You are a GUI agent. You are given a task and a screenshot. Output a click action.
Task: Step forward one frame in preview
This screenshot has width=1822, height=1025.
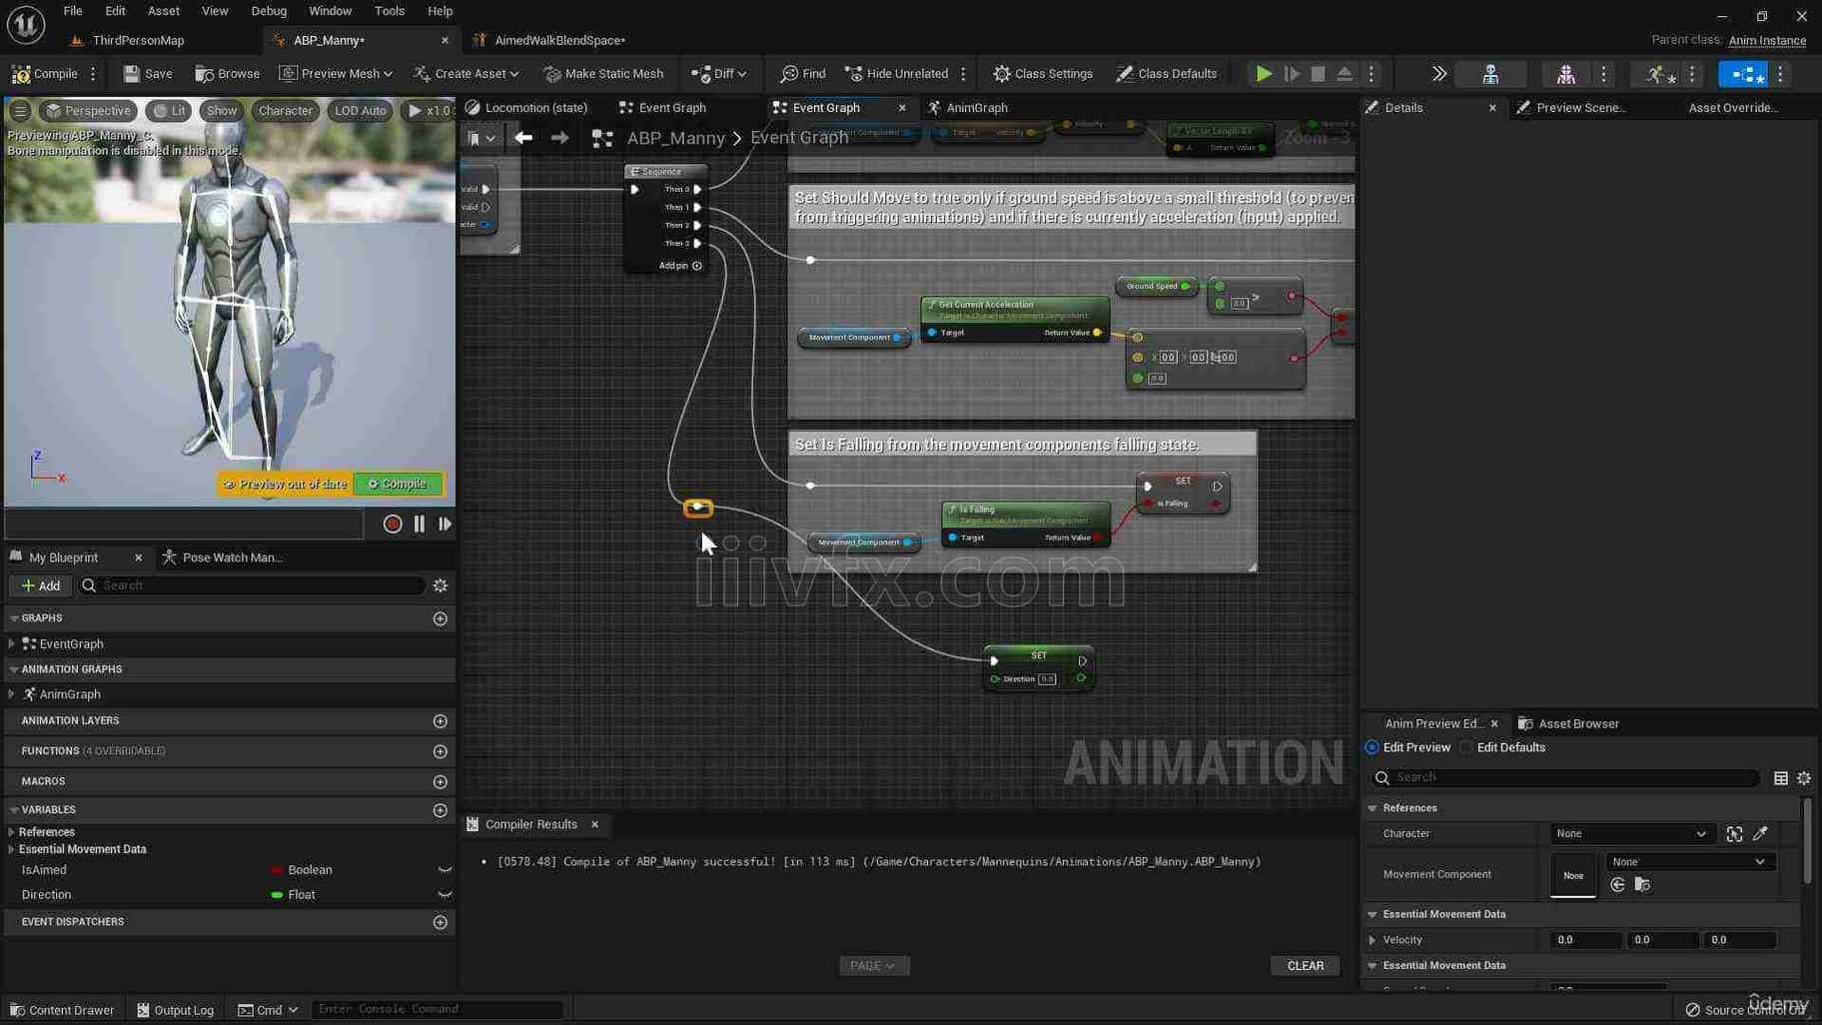point(445,523)
